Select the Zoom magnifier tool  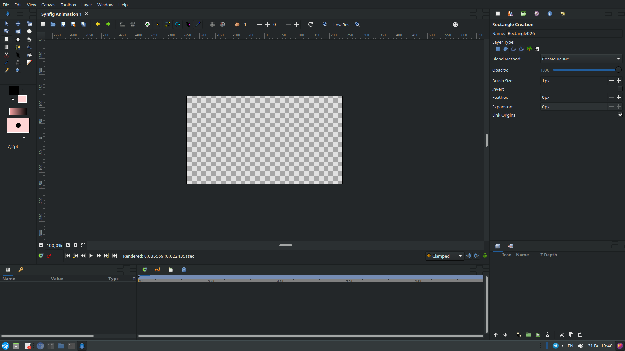[x=18, y=70]
